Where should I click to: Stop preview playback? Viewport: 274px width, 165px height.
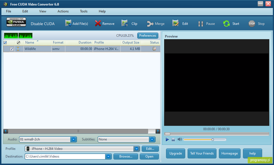(173, 140)
